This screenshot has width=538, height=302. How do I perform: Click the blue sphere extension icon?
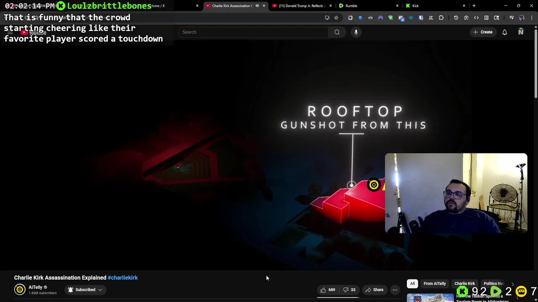(360, 18)
